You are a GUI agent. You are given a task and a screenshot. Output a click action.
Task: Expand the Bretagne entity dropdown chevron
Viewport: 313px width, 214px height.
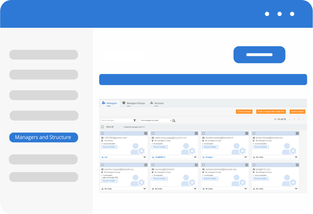click(245, 157)
